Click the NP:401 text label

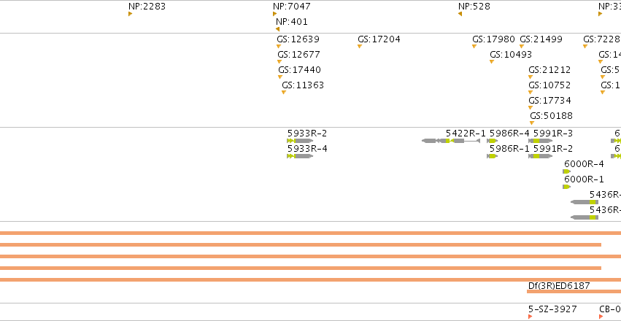pos(292,22)
